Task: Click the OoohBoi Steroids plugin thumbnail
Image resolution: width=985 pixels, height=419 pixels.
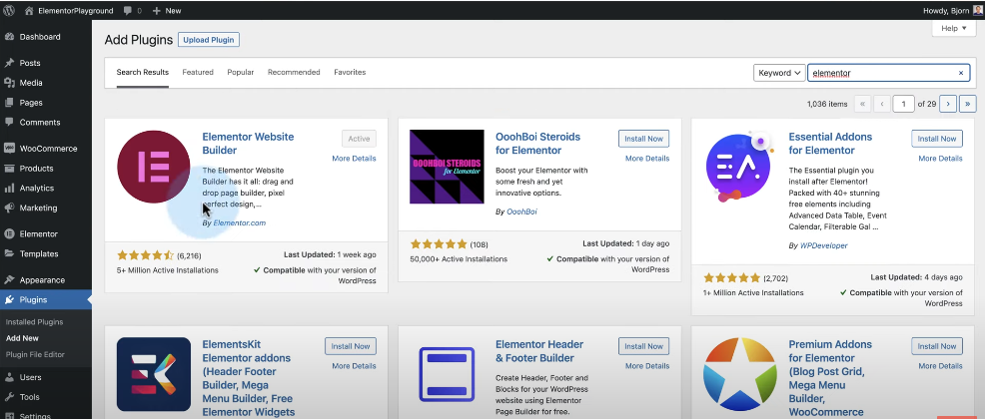Action: pos(447,167)
